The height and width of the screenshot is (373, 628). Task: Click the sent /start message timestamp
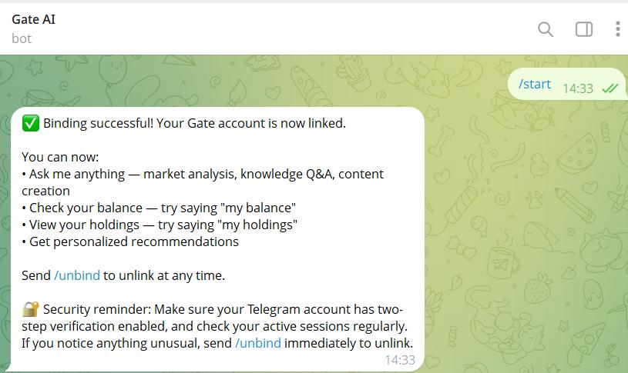click(x=578, y=88)
